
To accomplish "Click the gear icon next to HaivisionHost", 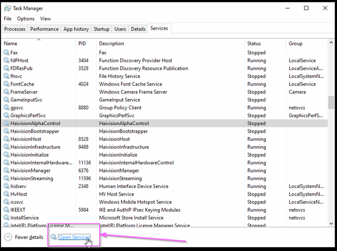I will [x=6, y=139].
